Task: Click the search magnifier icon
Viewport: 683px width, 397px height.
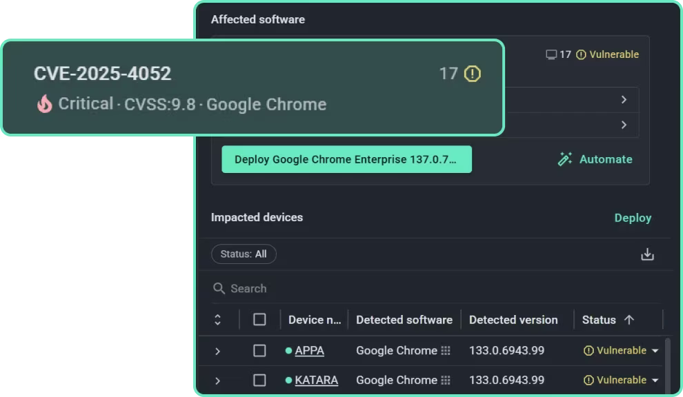Action: (x=219, y=288)
